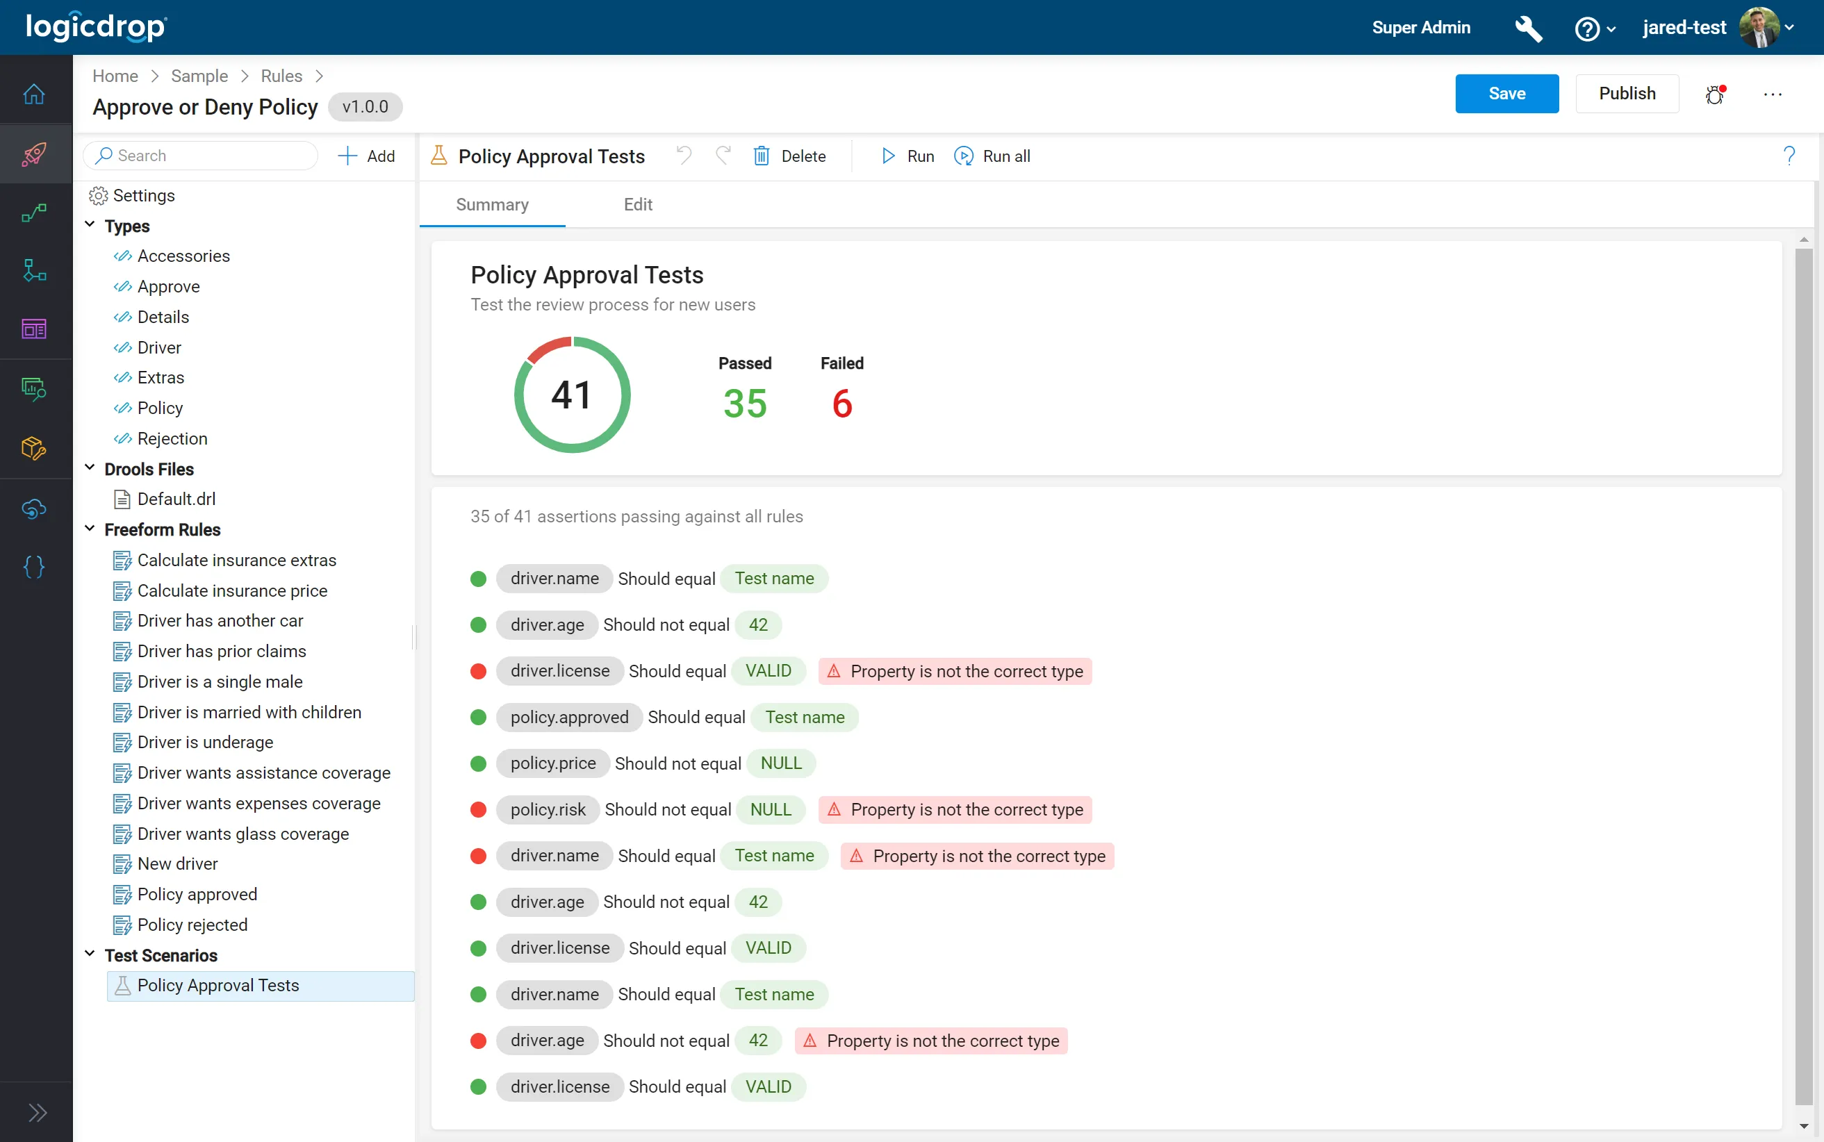1824x1142 pixels.
Task: Delete the Policy Approval Tests scenario
Action: point(790,156)
